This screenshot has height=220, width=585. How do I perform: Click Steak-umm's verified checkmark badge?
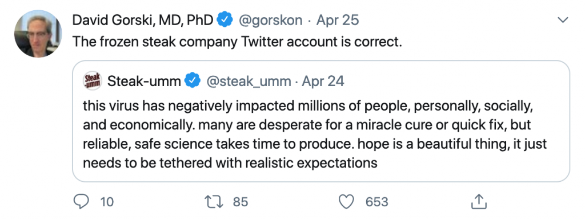tap(193, 81)
